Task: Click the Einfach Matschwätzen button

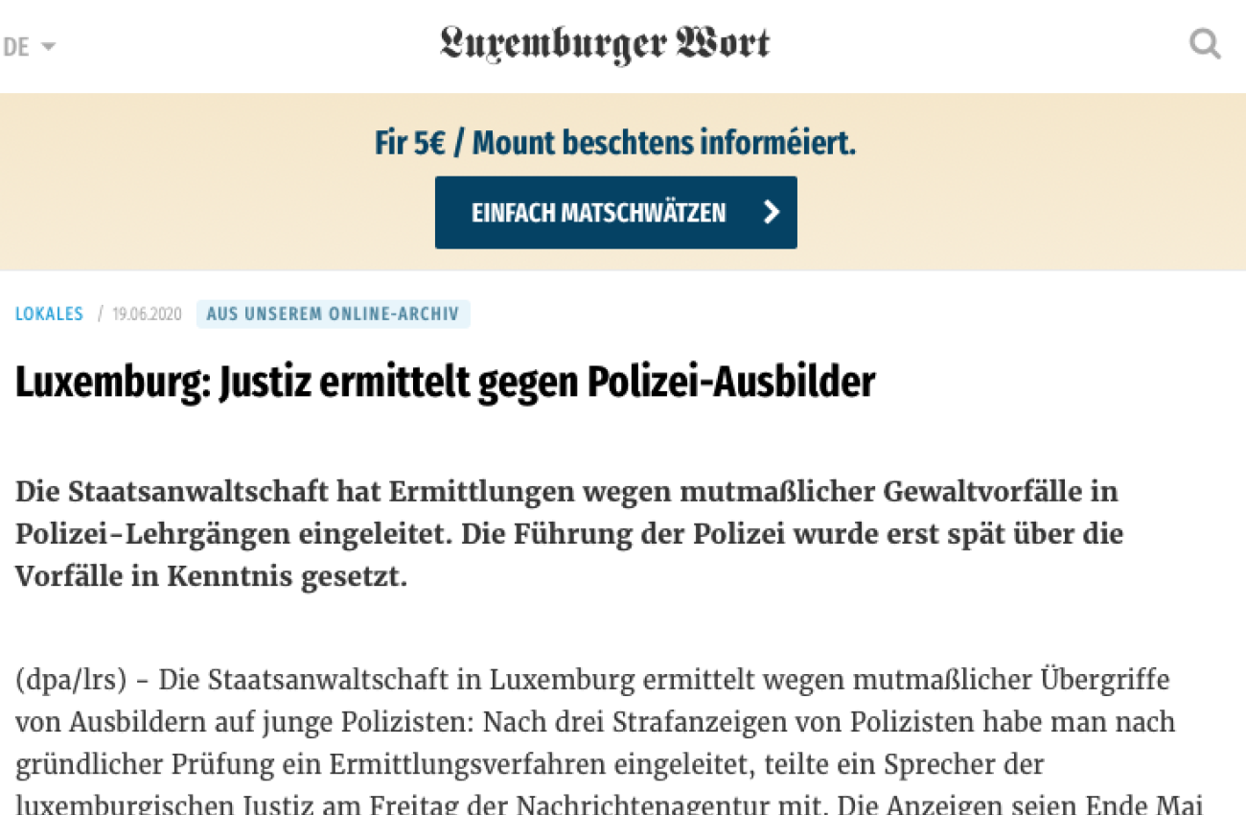Action: coord(615,212)
